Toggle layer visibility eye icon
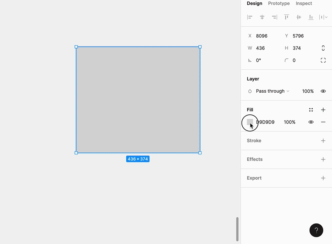The width and height of the screenshot is (332, 244). pos(323,91)
